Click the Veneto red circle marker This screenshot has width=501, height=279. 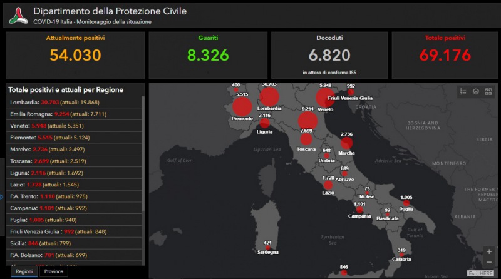325,98
